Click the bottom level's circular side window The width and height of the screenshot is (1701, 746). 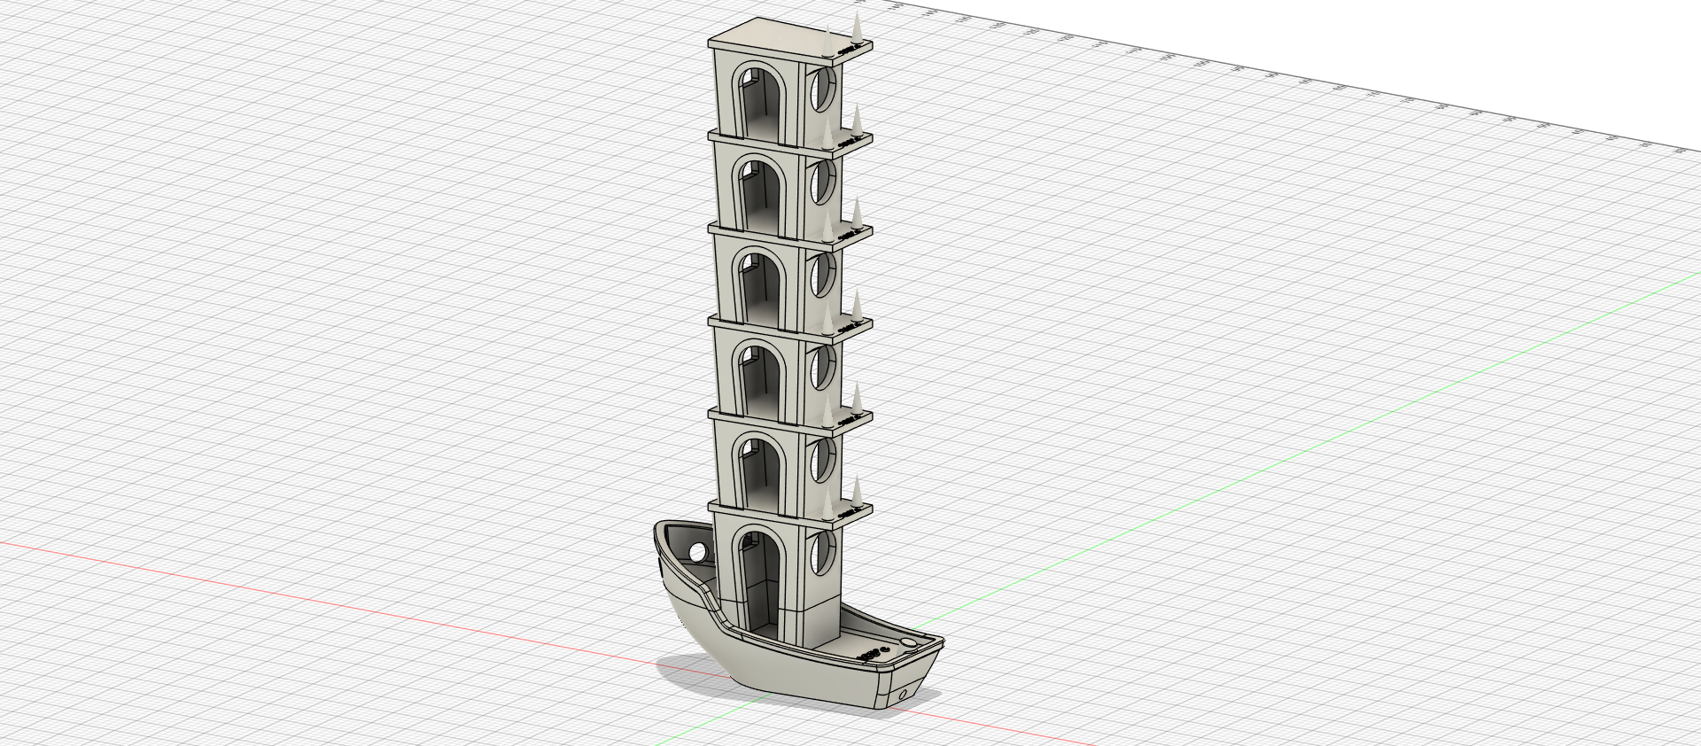pos(823,553)
